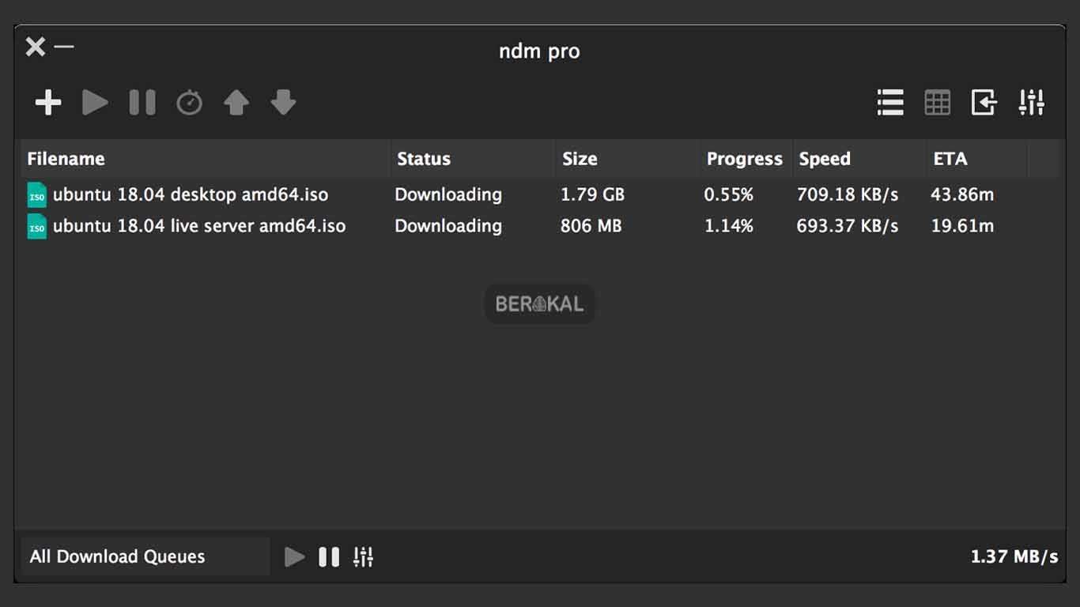Pause the queue with the bottom pause button

[x=329, y=556]
